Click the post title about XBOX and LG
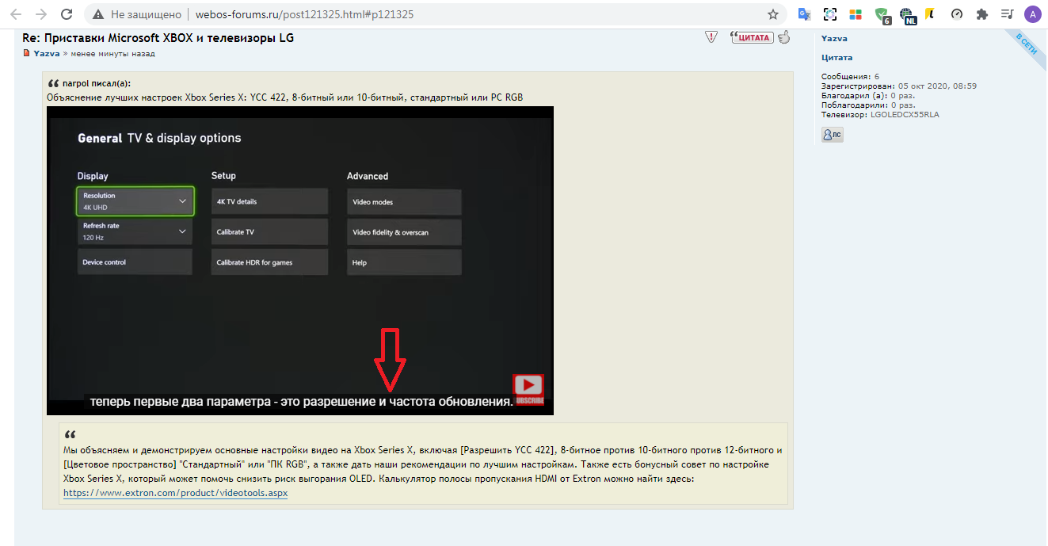Screen dimensions: 1048x546 click(158, 38)
